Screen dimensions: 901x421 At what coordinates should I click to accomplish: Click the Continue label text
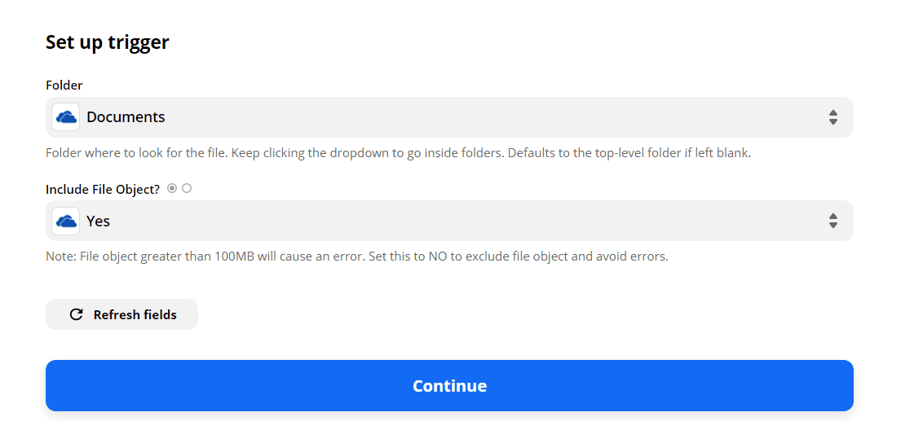449,386
